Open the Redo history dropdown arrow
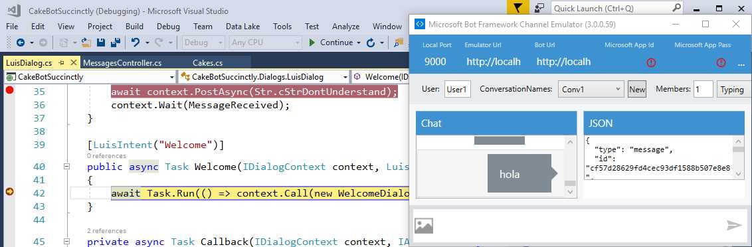Image resolution: width=752 pixels, height=247 pixels. 170,42
